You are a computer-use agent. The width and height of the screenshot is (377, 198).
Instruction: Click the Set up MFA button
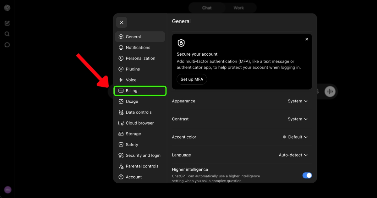[x=192, y=79]
